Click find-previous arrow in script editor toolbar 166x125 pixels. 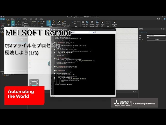click(90, 32)
